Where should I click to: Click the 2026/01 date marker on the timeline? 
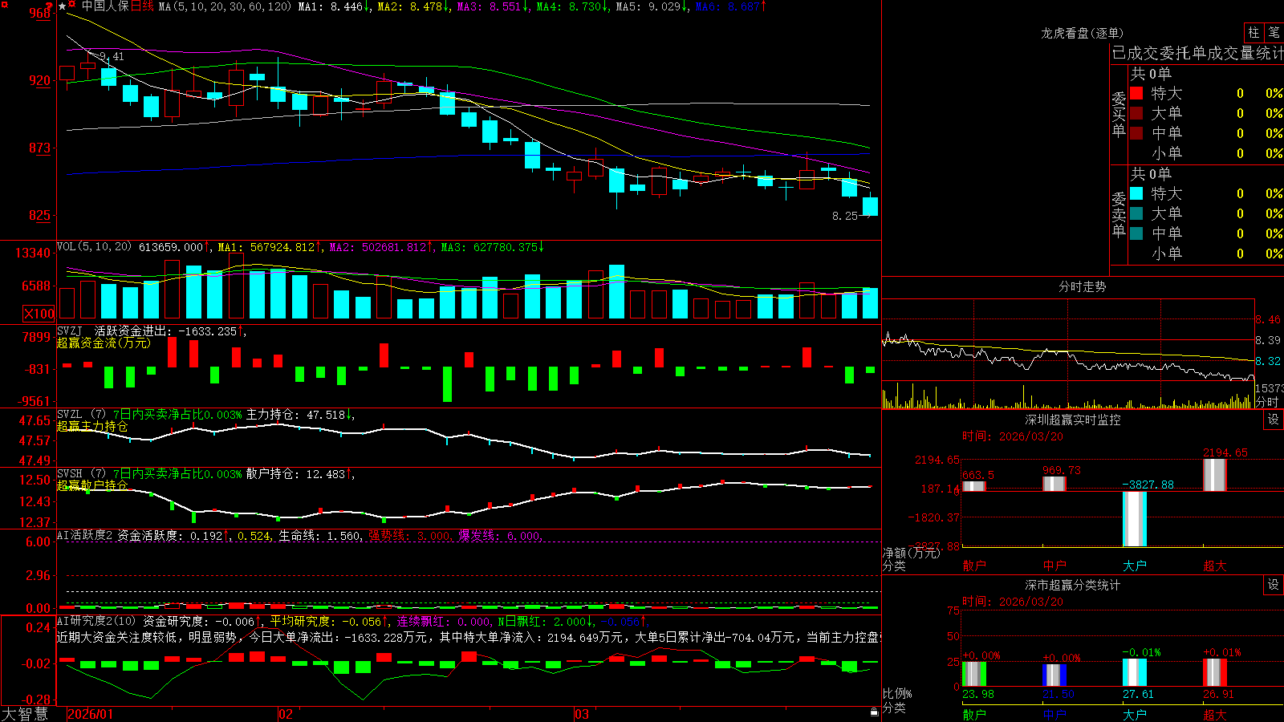click(x=91, y=714)
